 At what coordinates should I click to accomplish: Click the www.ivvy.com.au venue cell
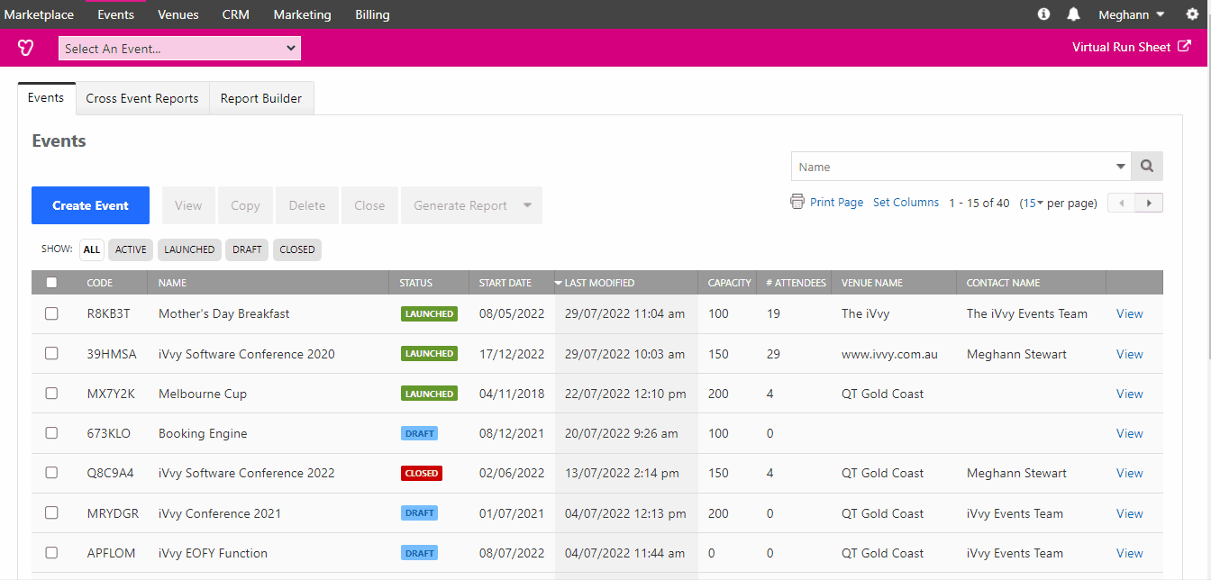(x=889, y=354)
